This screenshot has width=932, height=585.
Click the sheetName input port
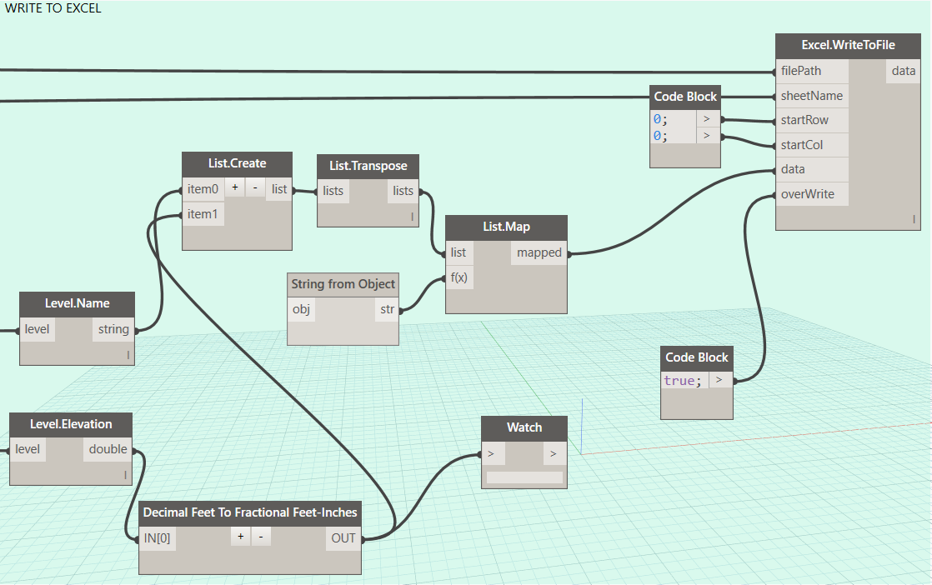[812, 96]
